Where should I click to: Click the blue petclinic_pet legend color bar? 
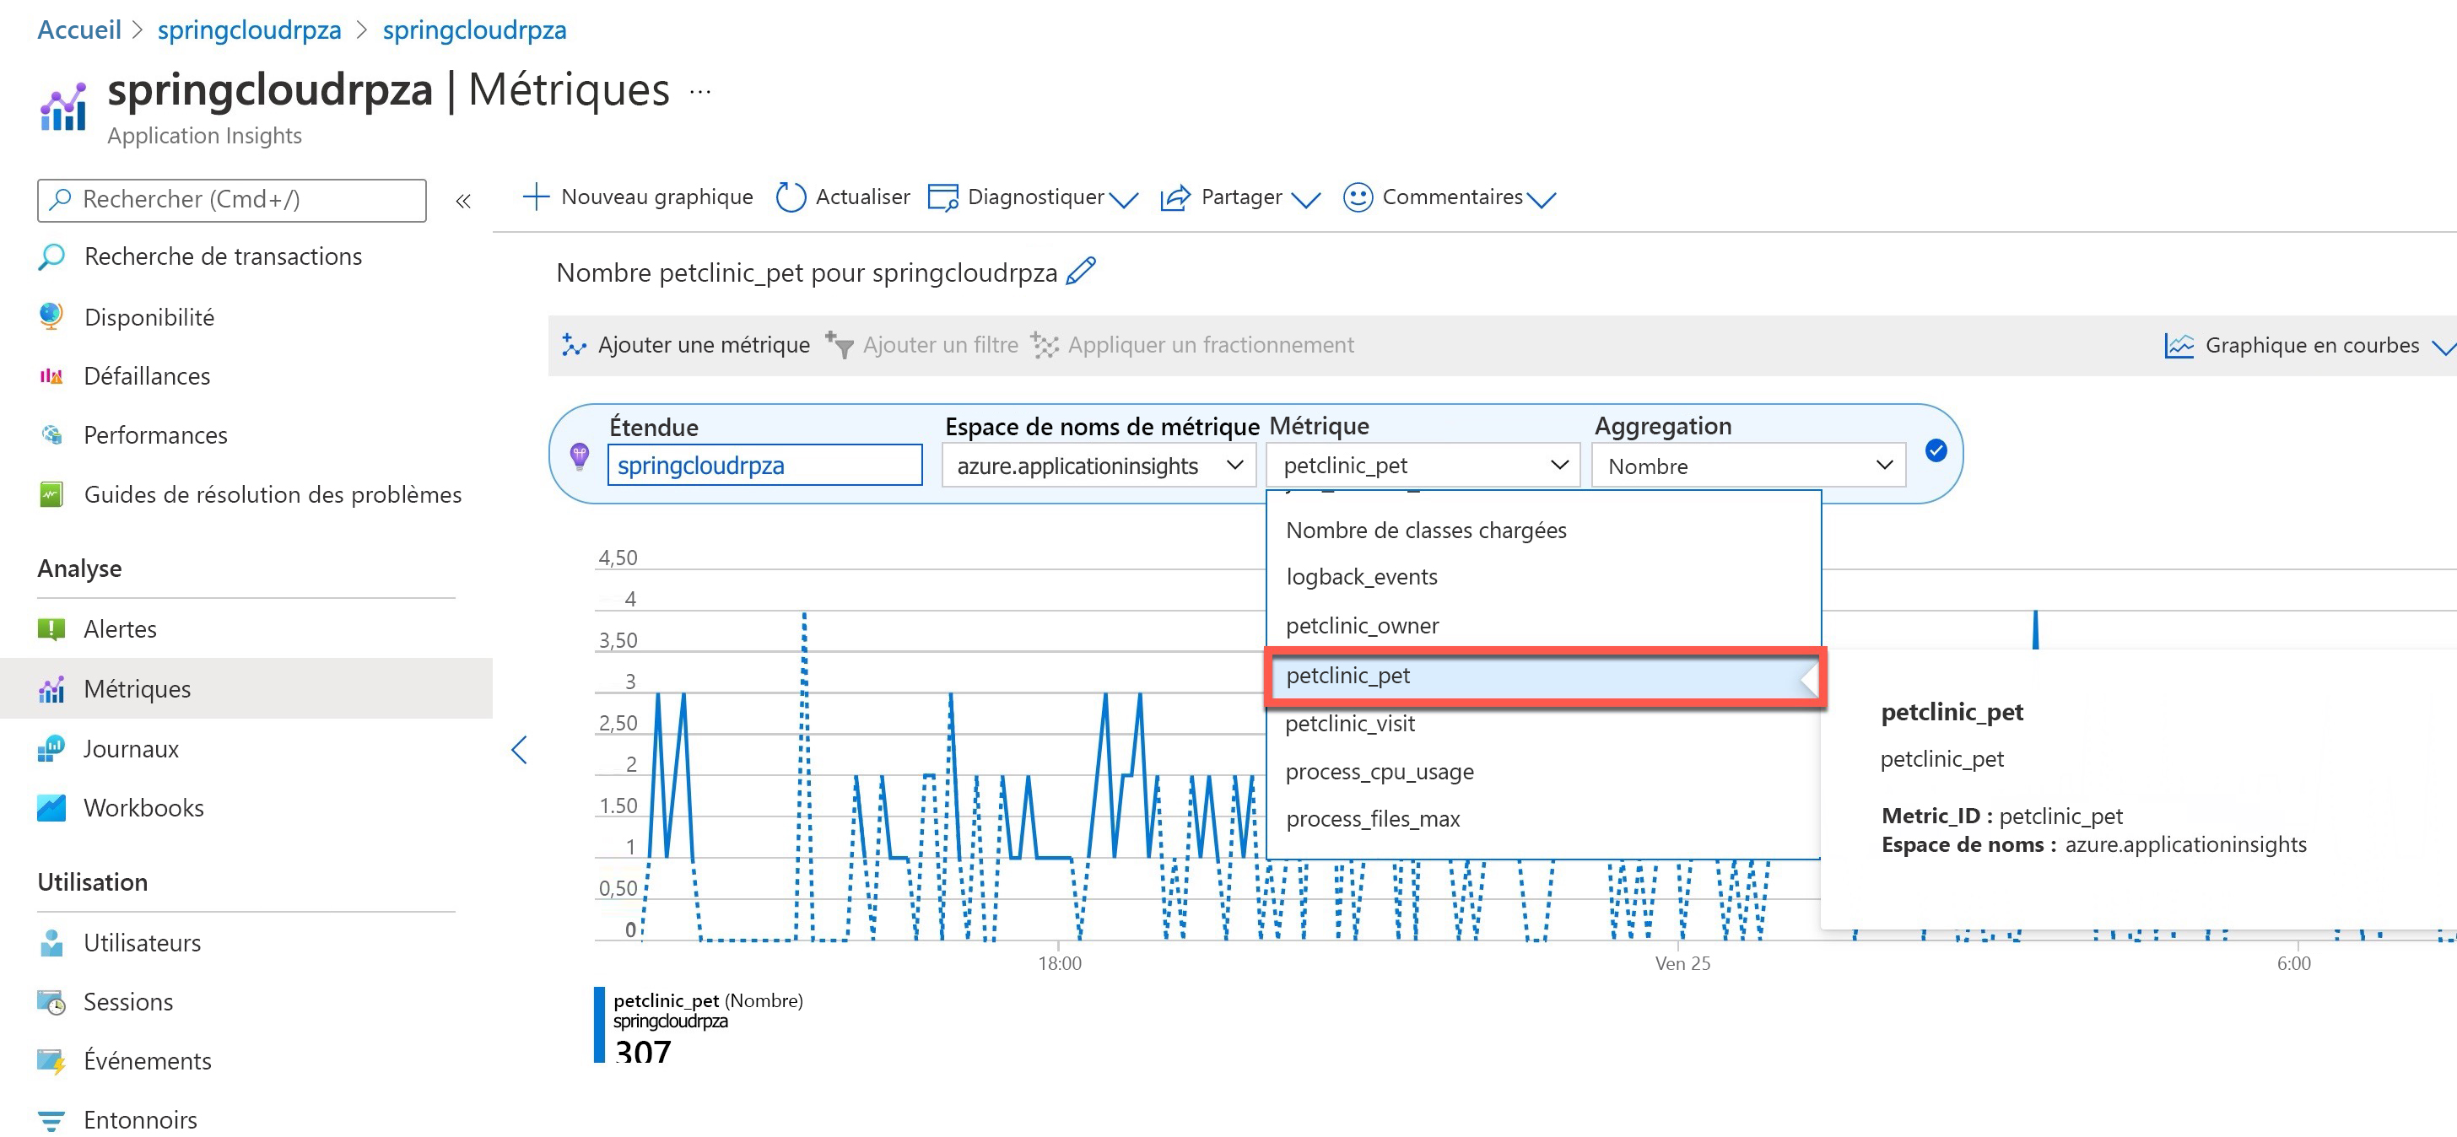point(599,1023)
